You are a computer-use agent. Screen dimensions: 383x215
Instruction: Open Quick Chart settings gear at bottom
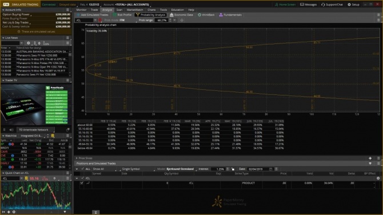(x=14, y=212)
